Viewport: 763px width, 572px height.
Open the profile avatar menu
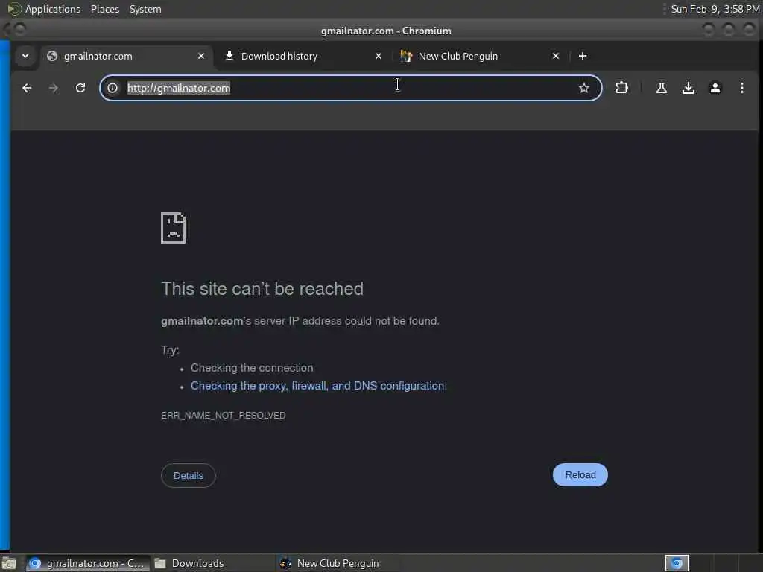[x=715, y=88]
